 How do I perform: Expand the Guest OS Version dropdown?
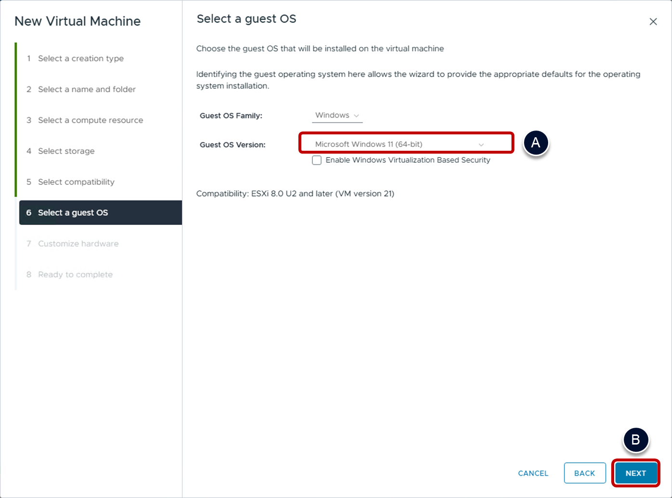(x=398, y=144)
